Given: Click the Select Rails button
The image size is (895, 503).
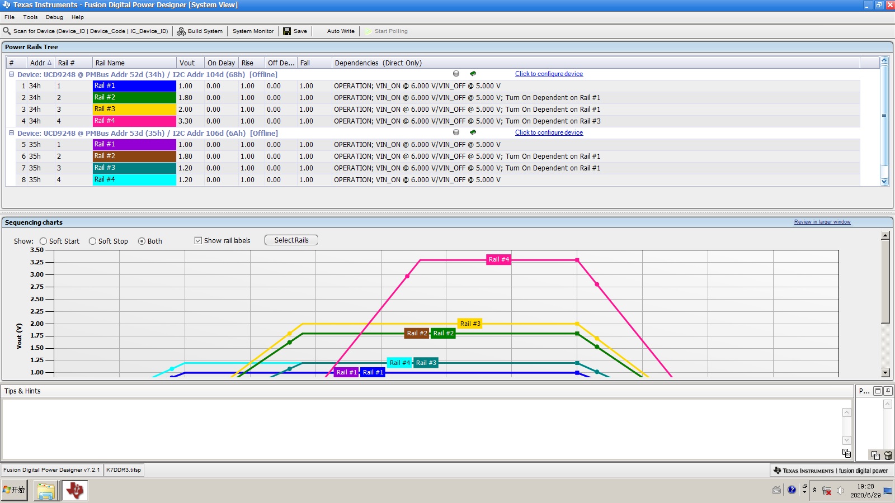Looking at the screenshot, I should click(291, 240).
